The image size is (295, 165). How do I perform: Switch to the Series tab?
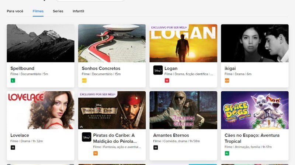coord(58,11)
